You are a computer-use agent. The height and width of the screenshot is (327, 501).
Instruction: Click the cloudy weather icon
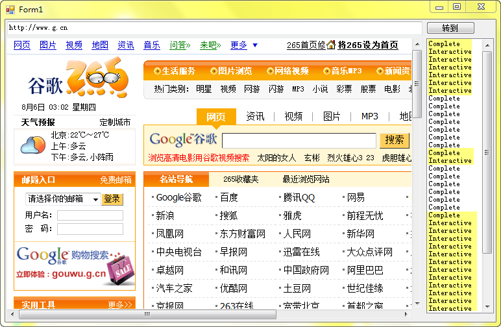[x=33, y=145]
